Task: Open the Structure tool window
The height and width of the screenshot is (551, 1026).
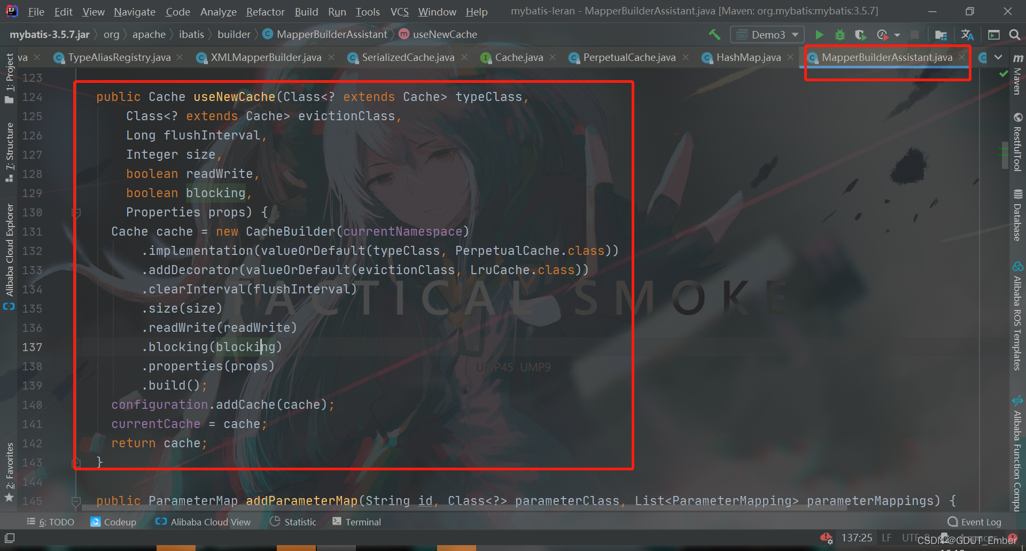Action: pyautogui.click(x=9, y=152)
